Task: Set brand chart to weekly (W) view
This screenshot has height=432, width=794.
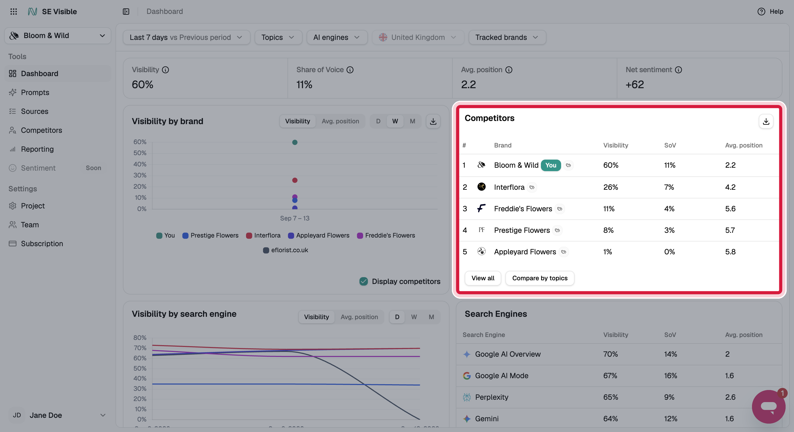Action: (x=395, y=121)
